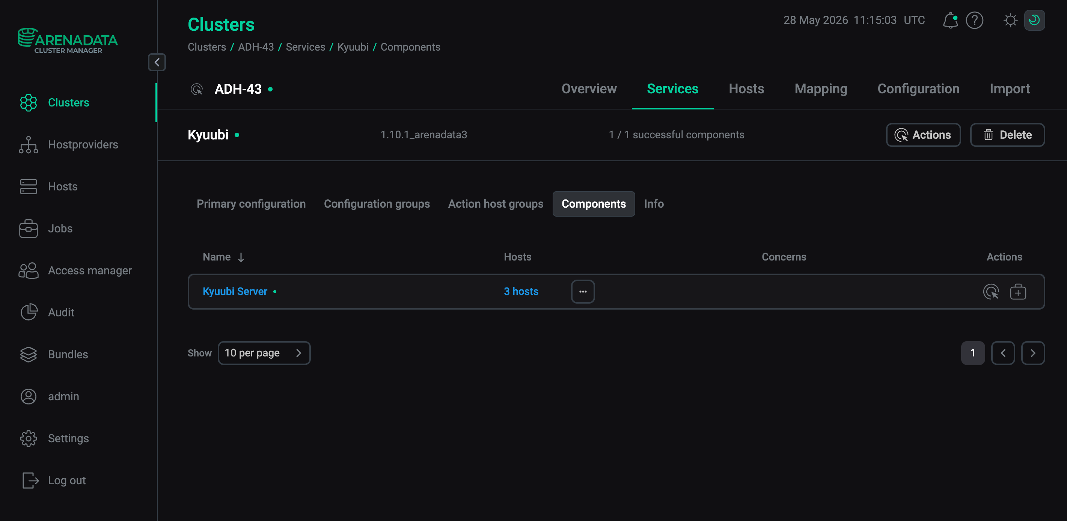Open the Action host groups subtab
The width and height of the screenshot is (1067, 521).
pyautogui.click(x=496, y=204)
